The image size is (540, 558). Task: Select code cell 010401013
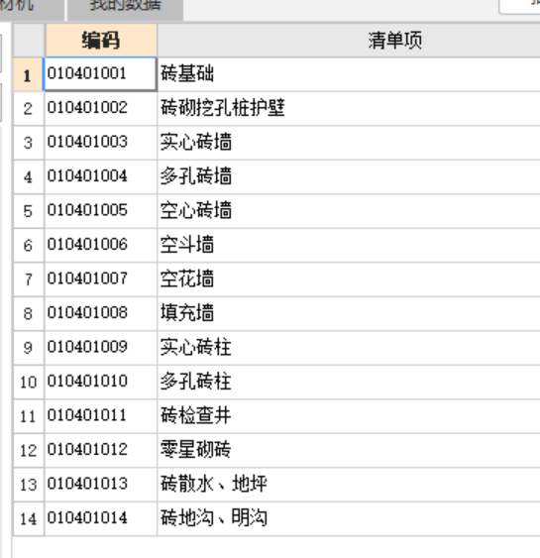100,484
